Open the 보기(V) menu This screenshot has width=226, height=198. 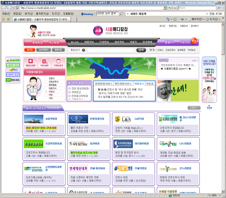[x=29, y=14]
